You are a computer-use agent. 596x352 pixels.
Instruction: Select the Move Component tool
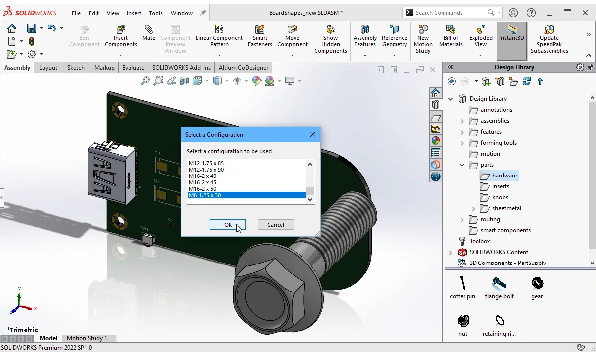click(292, 30)
